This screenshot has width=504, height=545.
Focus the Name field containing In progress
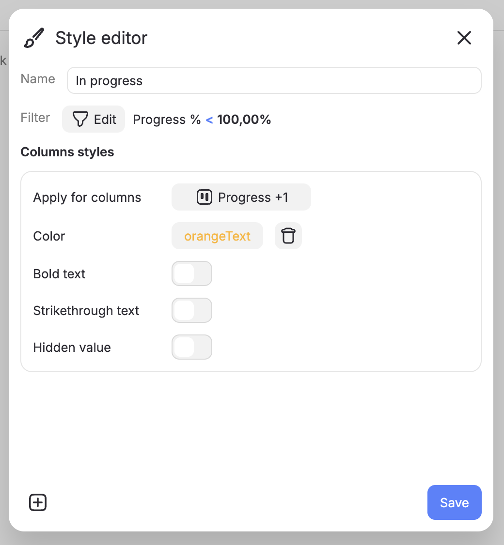[274, 80]
